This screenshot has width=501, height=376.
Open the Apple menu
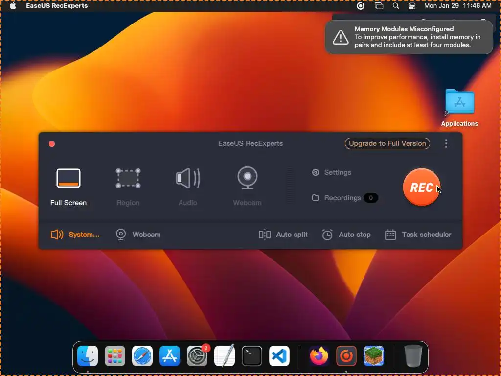(x=13, y=6)
